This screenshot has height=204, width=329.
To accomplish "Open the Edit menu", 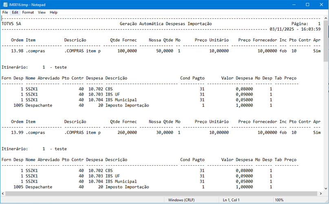I will point(15,12).
